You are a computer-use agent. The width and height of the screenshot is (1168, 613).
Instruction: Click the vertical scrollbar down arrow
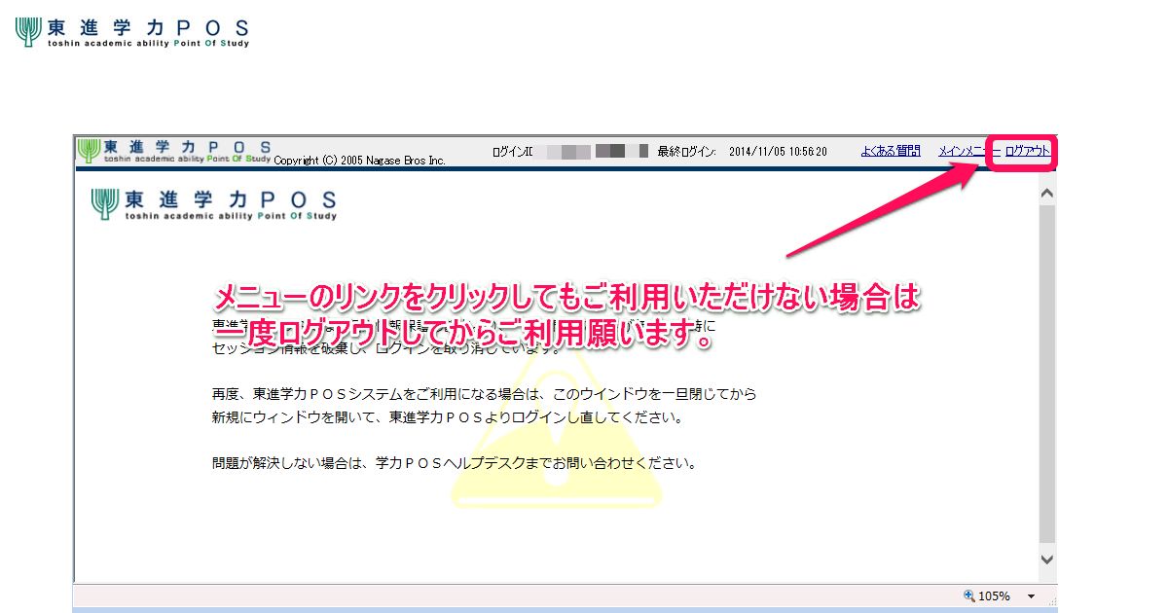pyautogui.click(x=1047, y=559)
